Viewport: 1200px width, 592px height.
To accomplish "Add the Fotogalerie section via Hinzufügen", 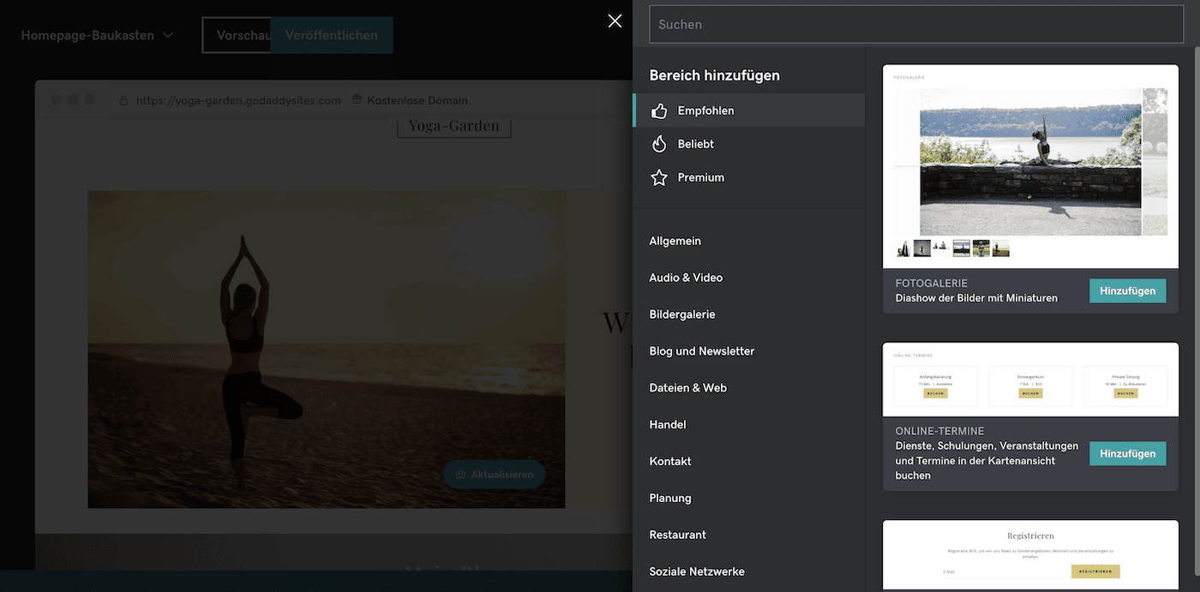I will point(1128,290).
